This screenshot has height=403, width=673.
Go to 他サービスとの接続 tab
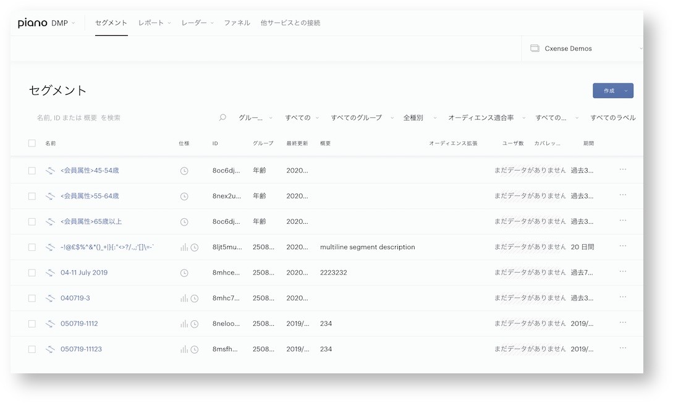pyautogui.click(x=290, y=23)
